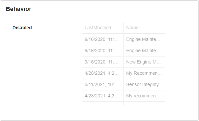Click the lowercase My recommen... name cell
The image size is (199, 121).
pyautogui.click(x=144, y=96)
